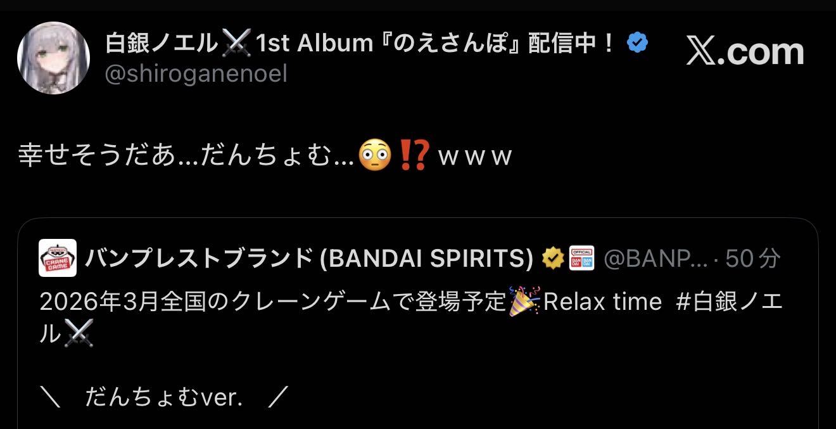The image size is (836, 429).
Task: Click the crossed swords emoji after hashtag
Action: click(x=79, y=335)
